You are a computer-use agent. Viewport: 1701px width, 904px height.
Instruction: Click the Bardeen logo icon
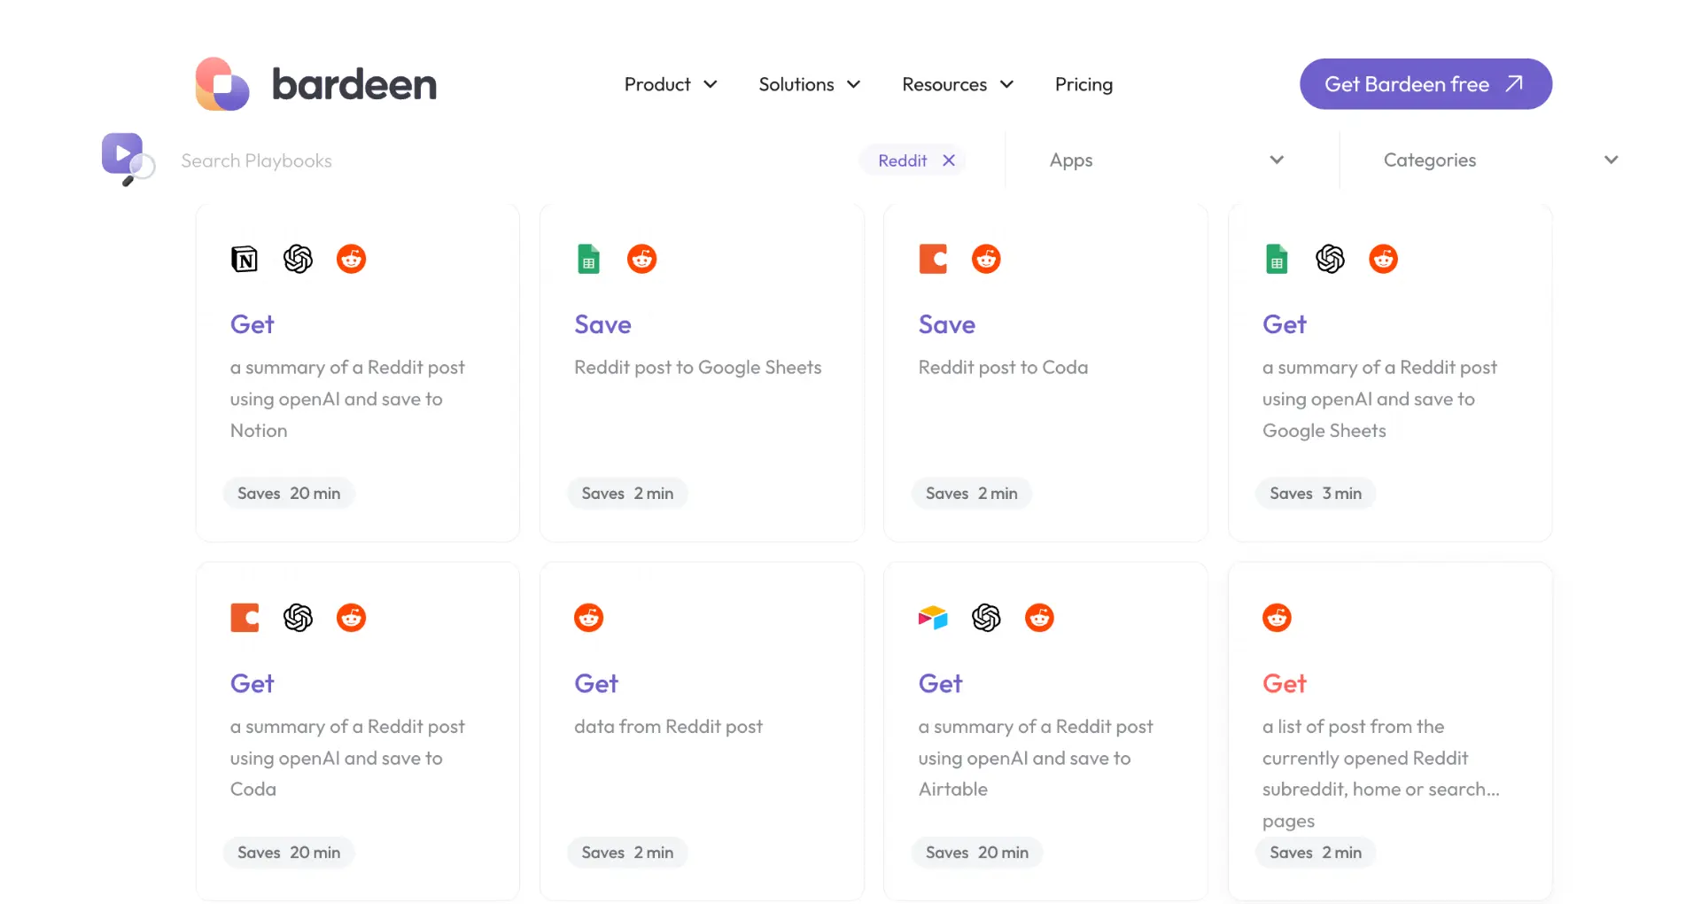click(222, 84)
